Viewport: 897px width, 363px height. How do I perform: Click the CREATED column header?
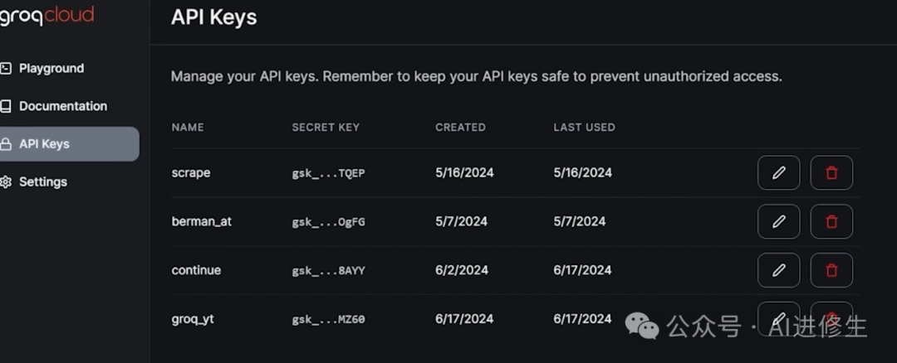(460, 127)
